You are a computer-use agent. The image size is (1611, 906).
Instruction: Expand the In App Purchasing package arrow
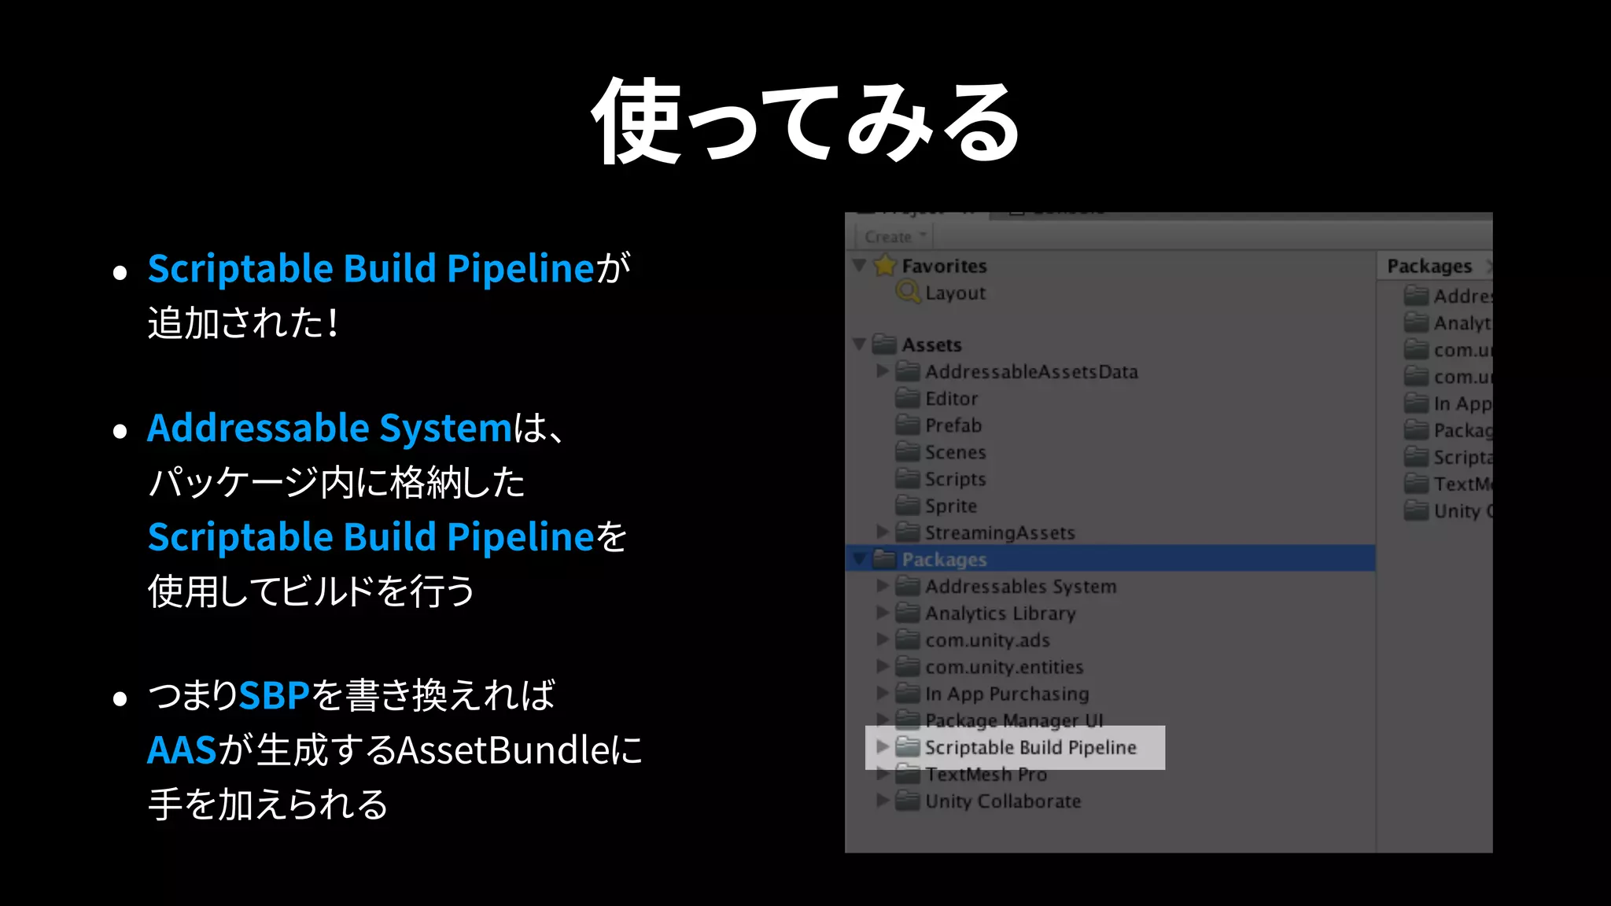click(x=883, y=693)
